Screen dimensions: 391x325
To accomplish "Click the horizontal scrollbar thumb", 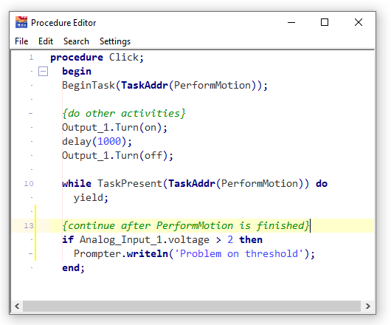I will [x=192, y=306].
